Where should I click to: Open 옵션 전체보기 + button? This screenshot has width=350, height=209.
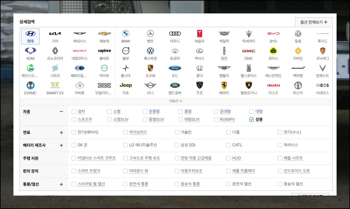tap(314, 22)
